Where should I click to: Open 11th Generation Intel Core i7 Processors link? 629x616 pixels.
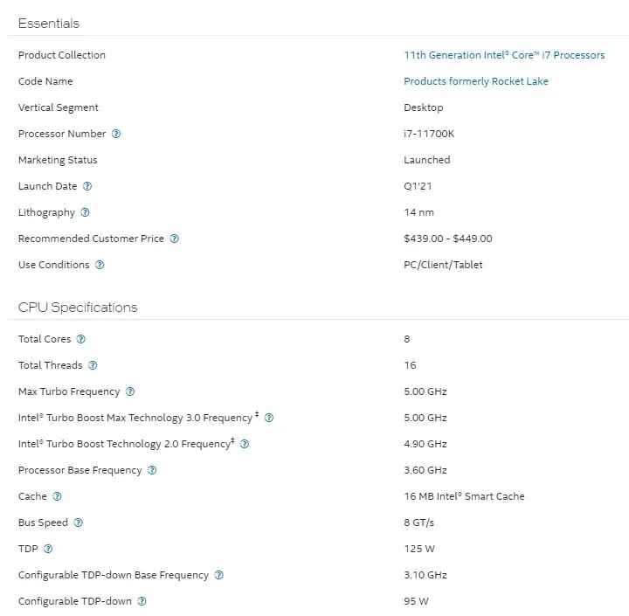pos(504,55)
